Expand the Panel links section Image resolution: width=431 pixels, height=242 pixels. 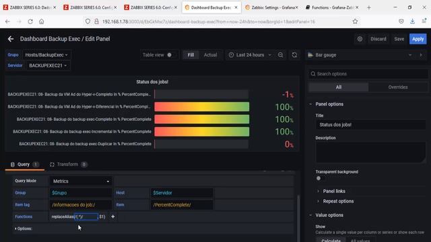click(334, 191)
